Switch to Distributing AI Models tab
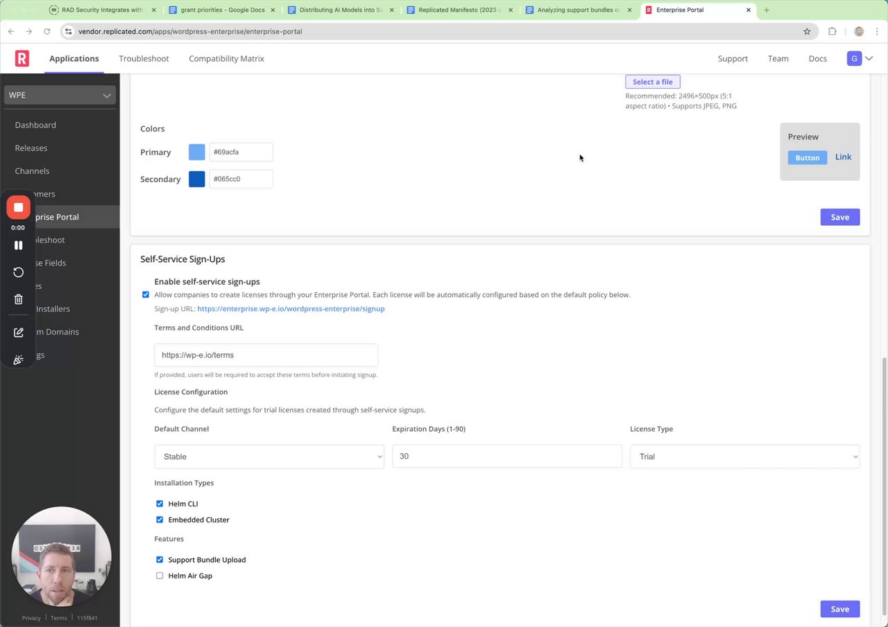The height and width of the screenshot is (627, 888). point(341,10)
